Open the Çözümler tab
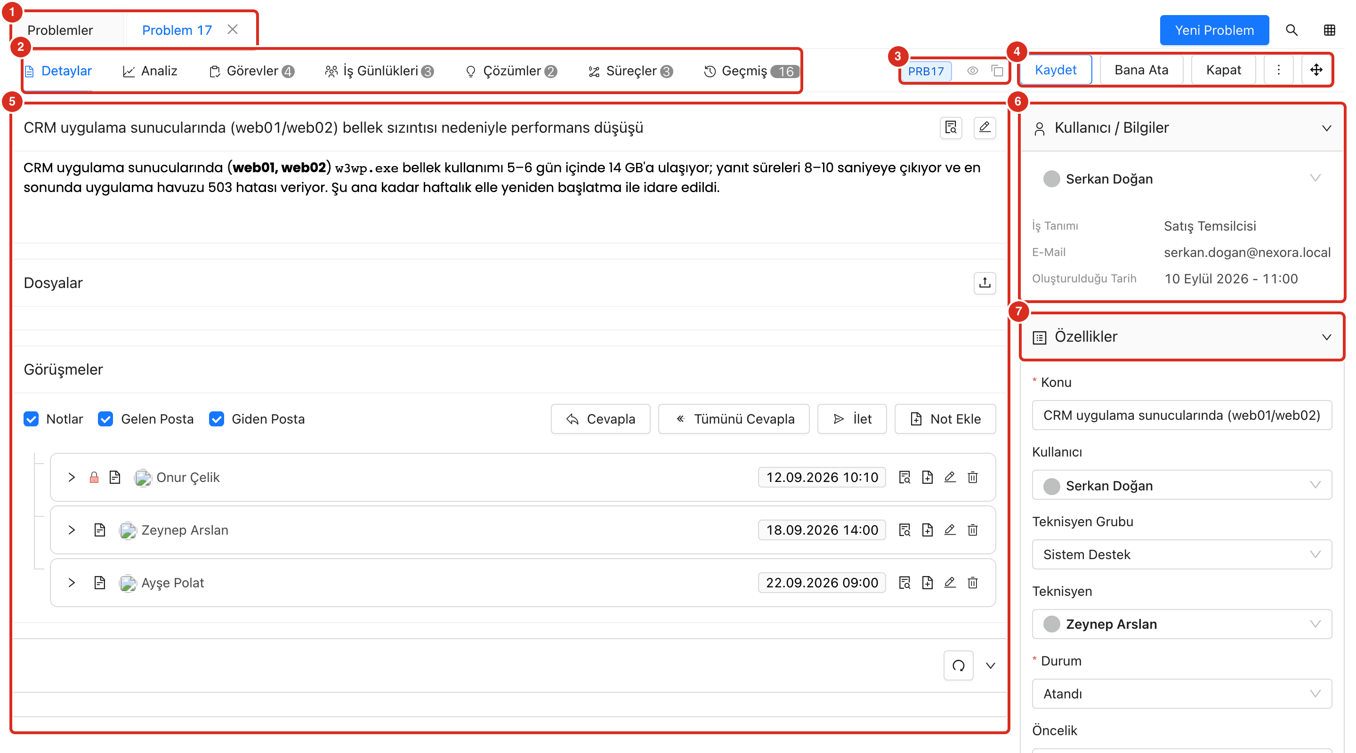The height and width of the screenshot is (753, 1356). [x=512, y=71]
